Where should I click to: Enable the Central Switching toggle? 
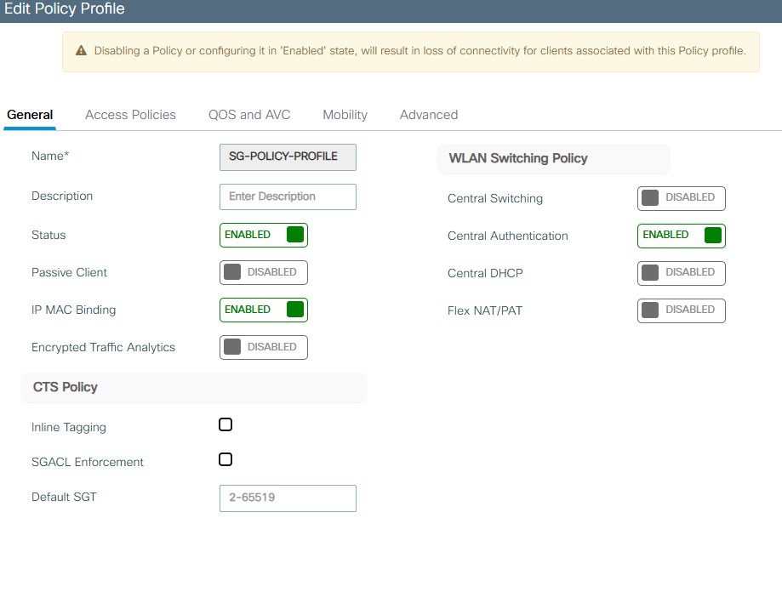point(682,198)
